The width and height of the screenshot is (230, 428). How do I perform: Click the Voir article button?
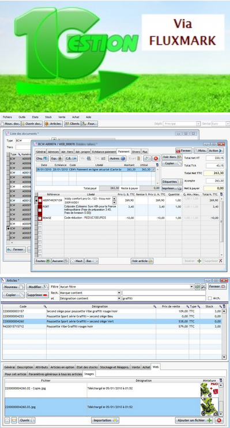142,261
